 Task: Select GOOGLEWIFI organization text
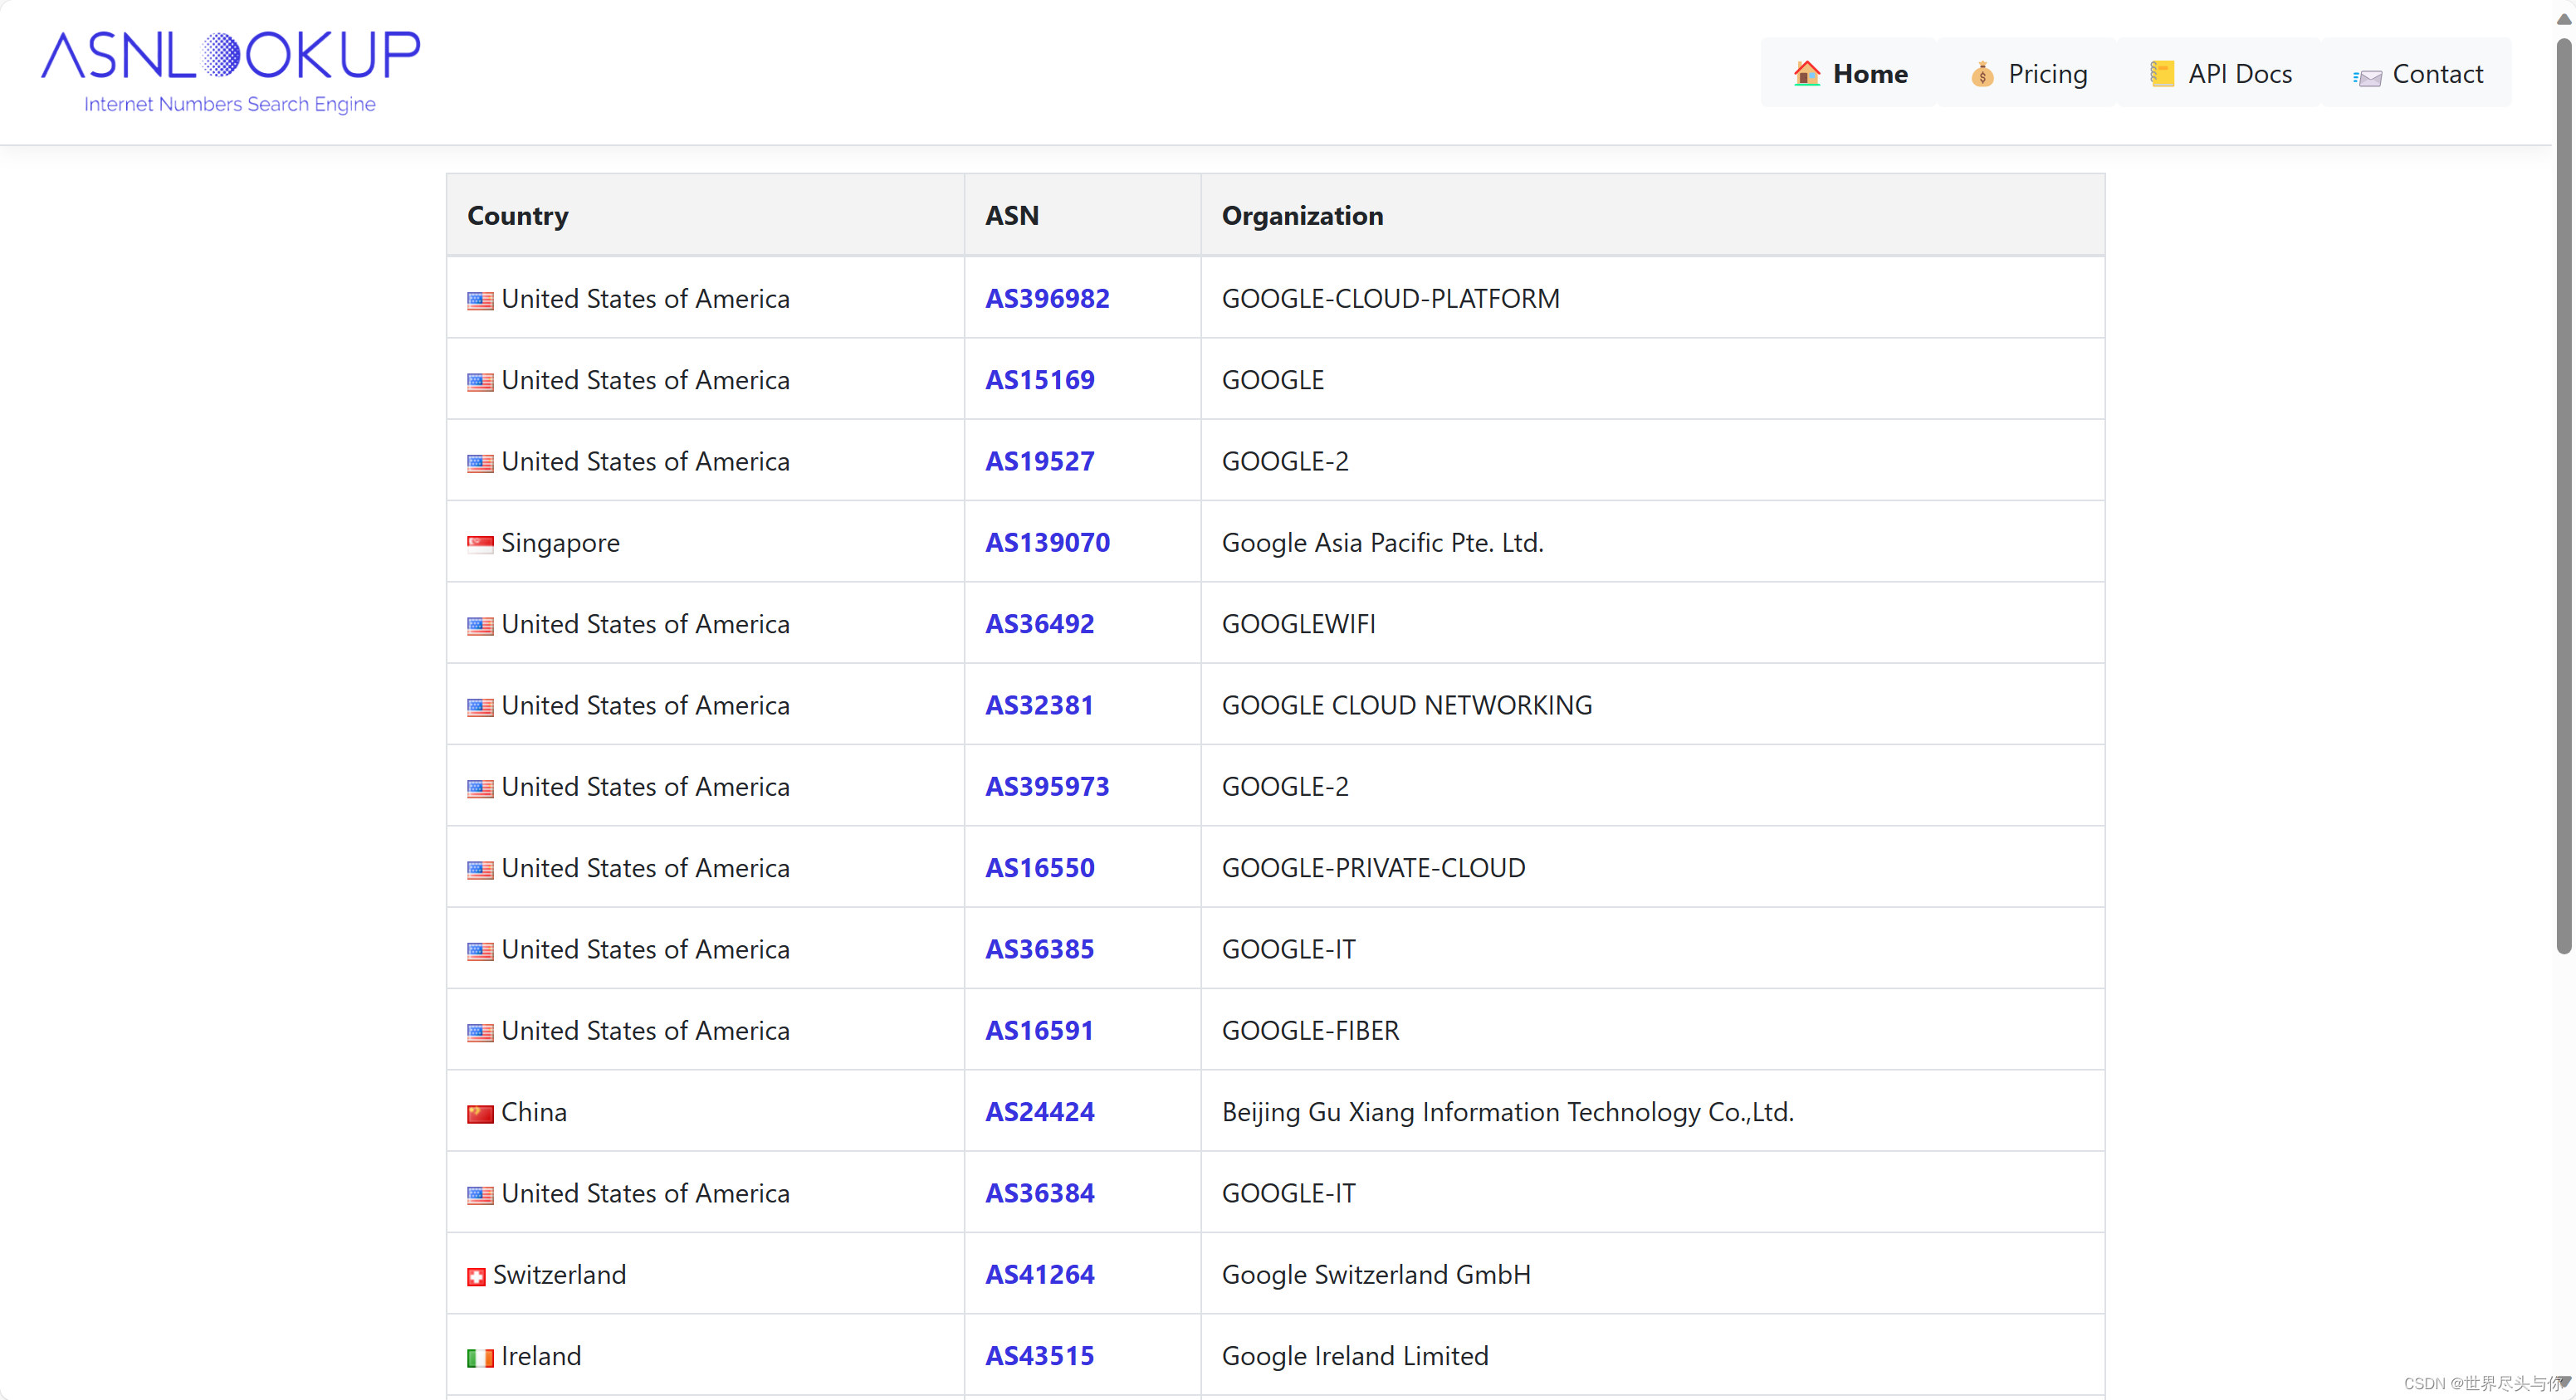pos(1299,624)
